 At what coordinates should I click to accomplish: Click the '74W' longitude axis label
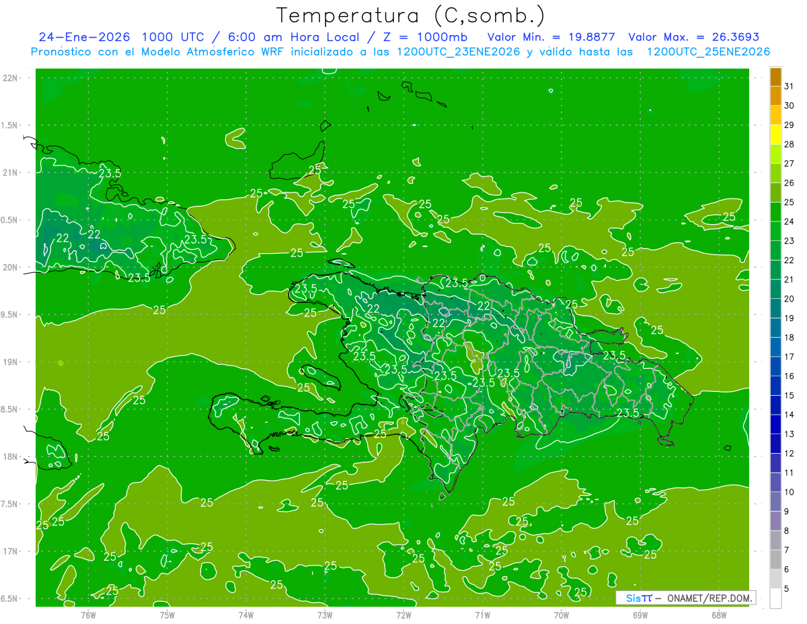(245, 614)
